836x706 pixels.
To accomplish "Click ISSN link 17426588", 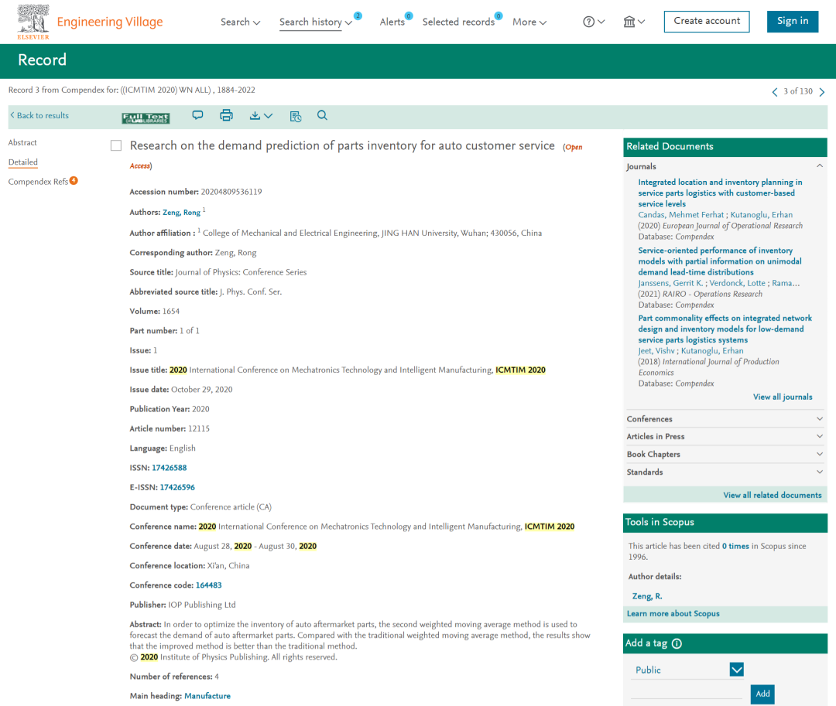I will pyautogui.click(x=169, y=468).
